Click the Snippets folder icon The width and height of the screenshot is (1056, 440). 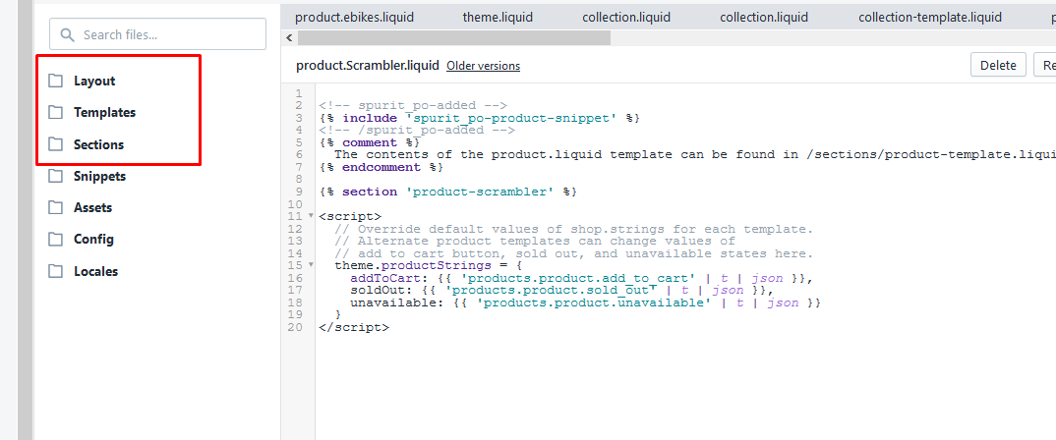pyautogui.click(x=55, y=176)
